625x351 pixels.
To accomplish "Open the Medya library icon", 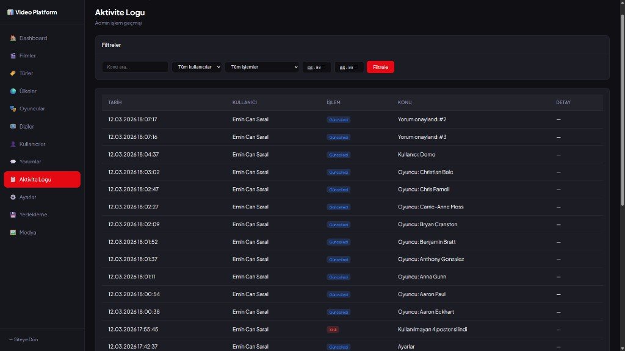I will click(13, 232).
